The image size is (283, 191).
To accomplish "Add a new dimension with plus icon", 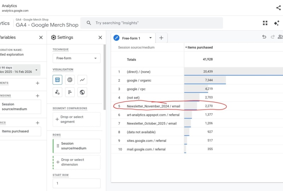I will [37, 96].
